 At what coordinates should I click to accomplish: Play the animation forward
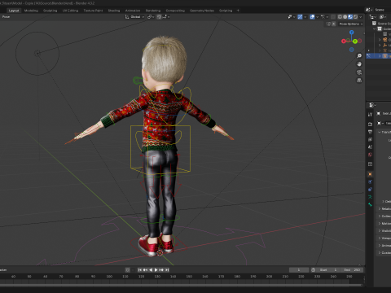[156, 270]
